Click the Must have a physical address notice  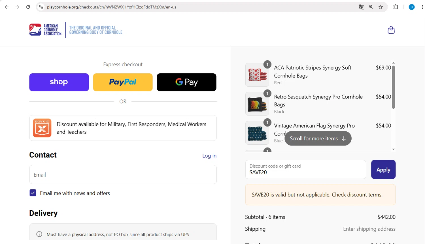118,234
